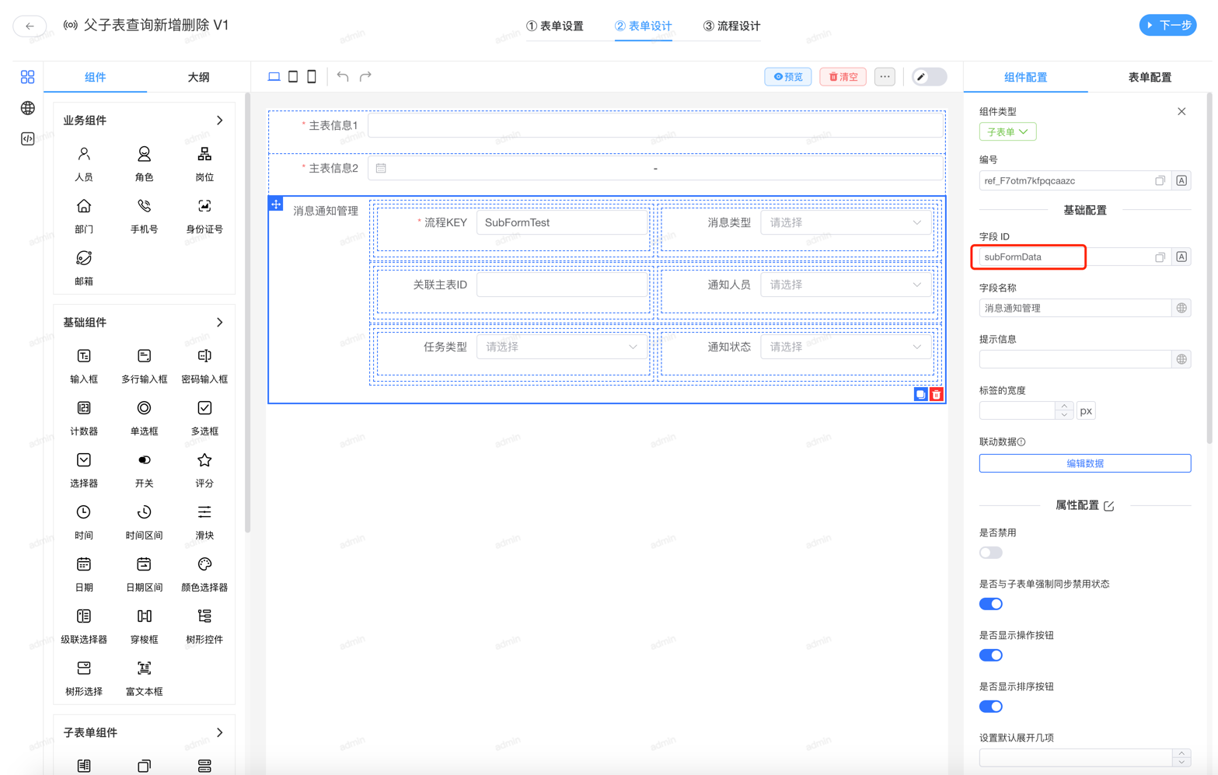The width and height of the screenshot is (1218, 775).
Task: Add the 滑块 slider component
Action: [x=204, y=521]
